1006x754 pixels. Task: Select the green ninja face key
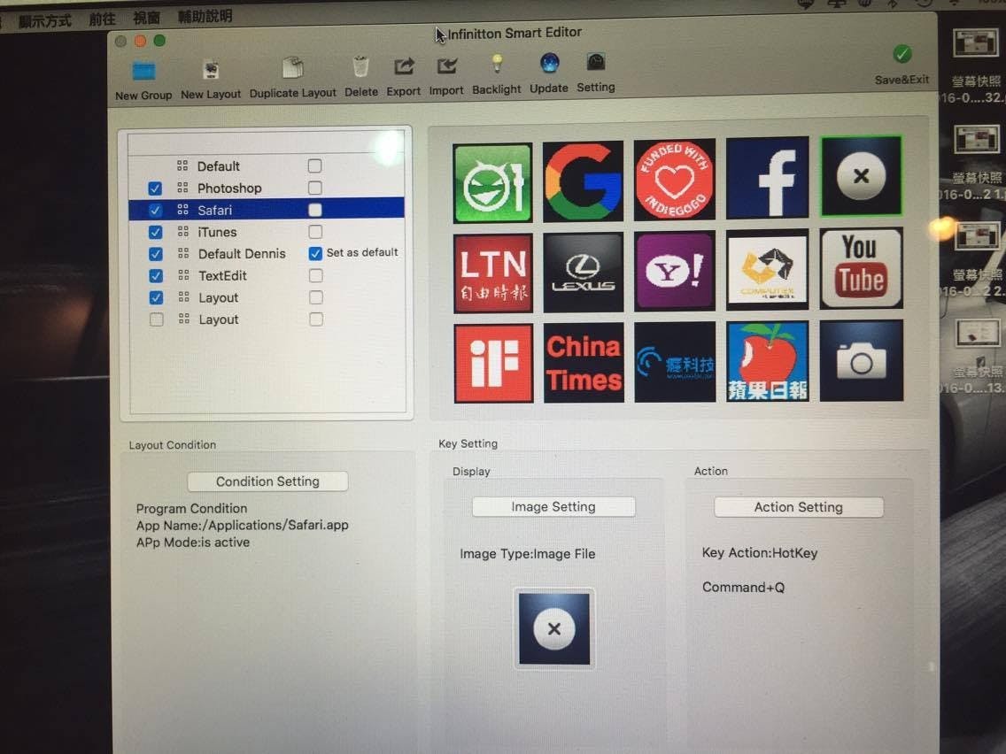point(492,183)
